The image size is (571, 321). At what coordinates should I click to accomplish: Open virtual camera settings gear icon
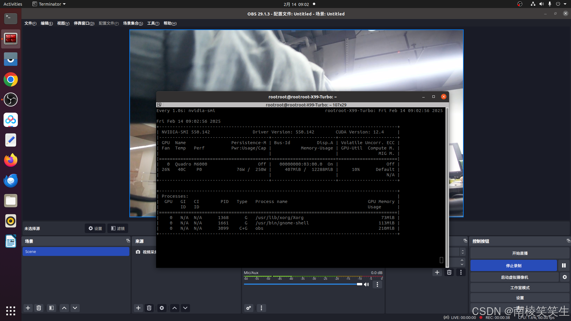pos(564,277)
